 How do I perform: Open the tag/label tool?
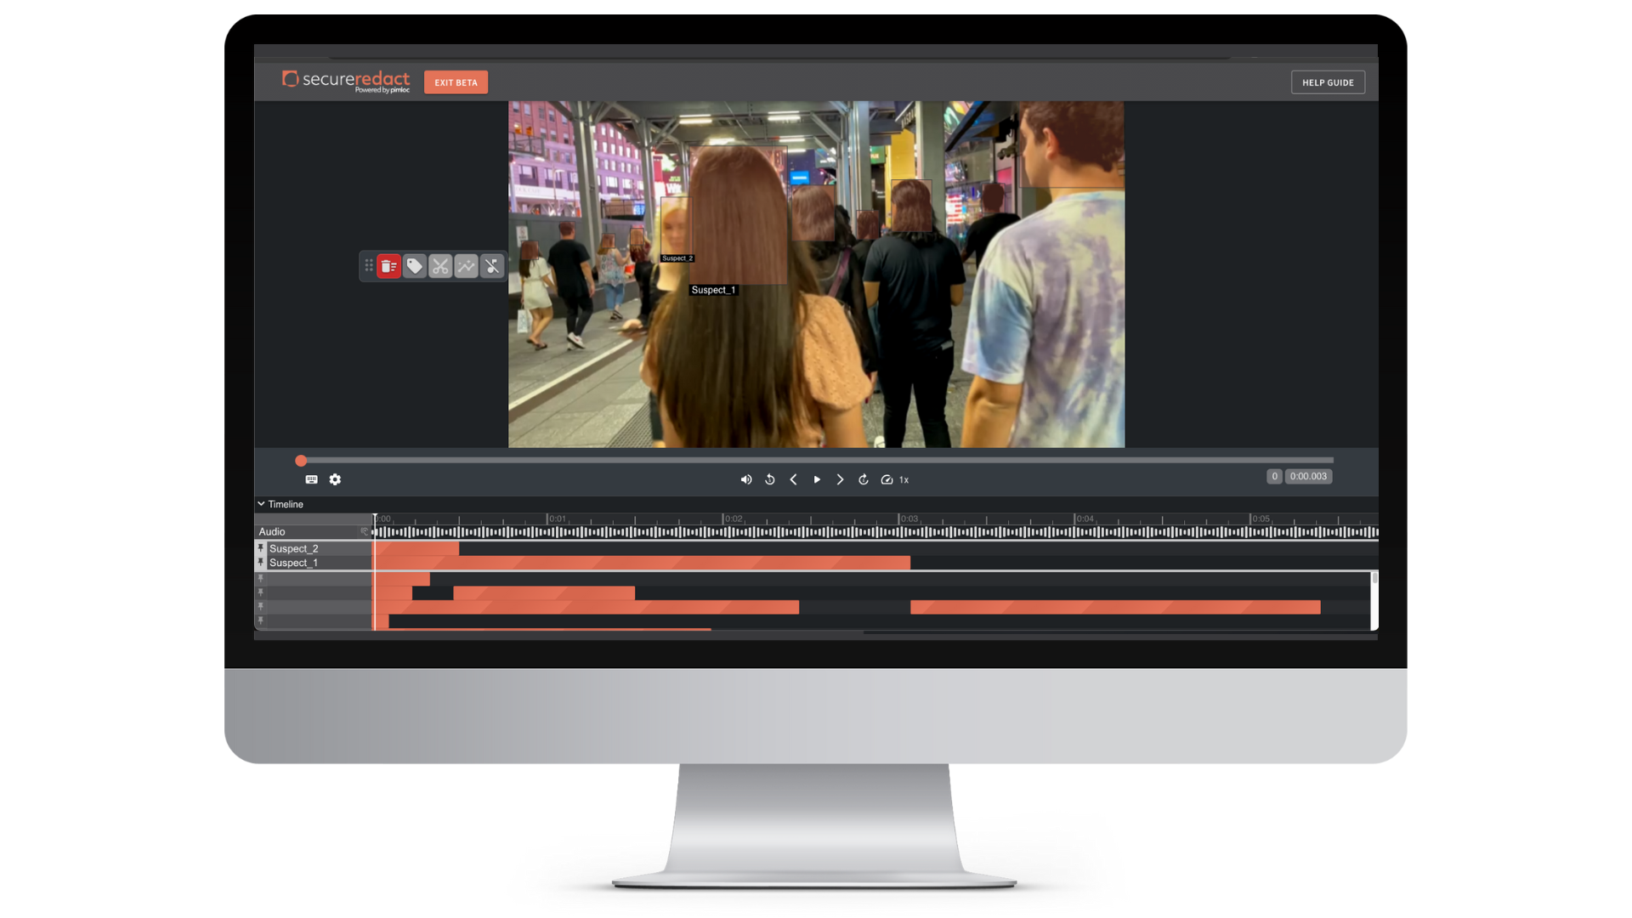click(415, 265)
